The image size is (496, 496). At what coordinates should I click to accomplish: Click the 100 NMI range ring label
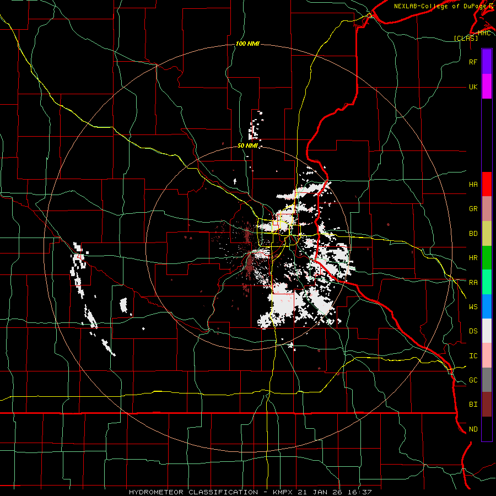click(247, 44)
